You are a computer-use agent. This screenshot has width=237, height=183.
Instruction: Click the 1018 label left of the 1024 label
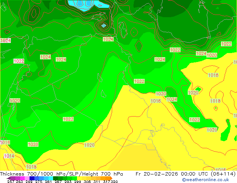(x=156, y=101)
